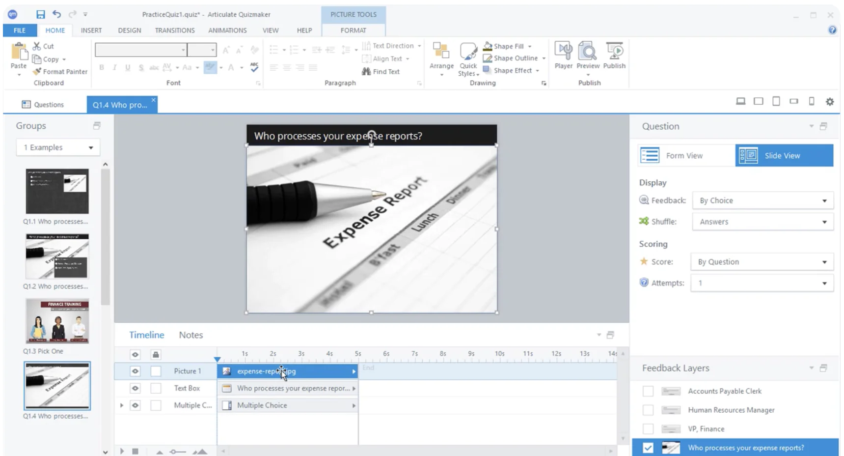Open the Shuffle dropdown Answers
Screen dimensions: 844x456
763,222
